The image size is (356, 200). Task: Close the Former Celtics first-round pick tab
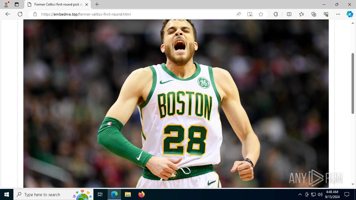86,4
